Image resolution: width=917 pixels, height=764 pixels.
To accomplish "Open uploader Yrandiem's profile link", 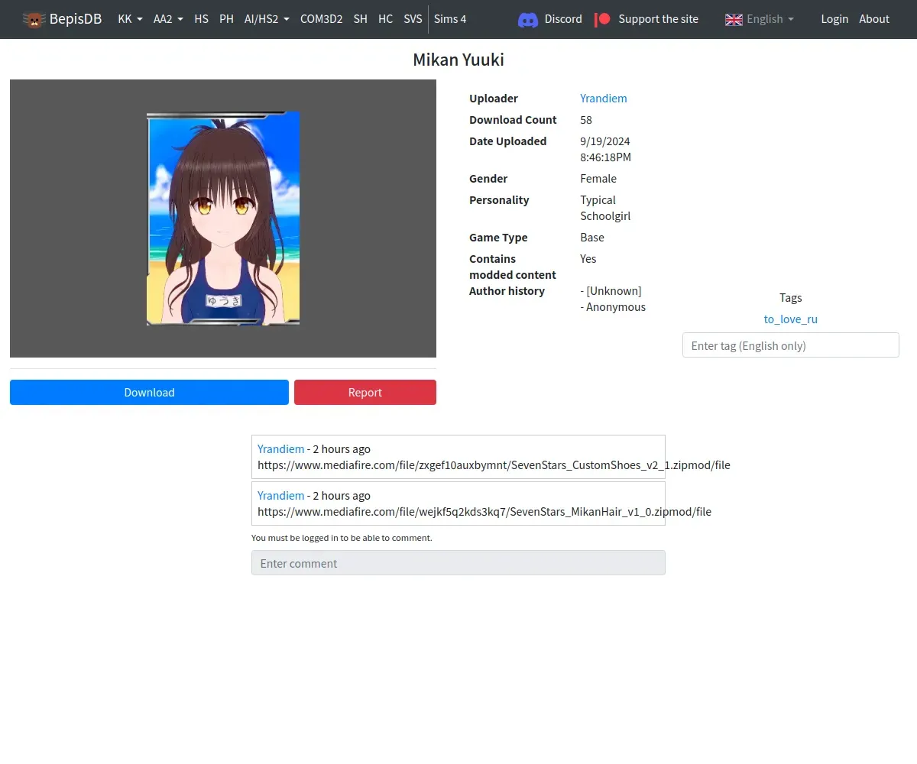I will click(x=603, y=99).
